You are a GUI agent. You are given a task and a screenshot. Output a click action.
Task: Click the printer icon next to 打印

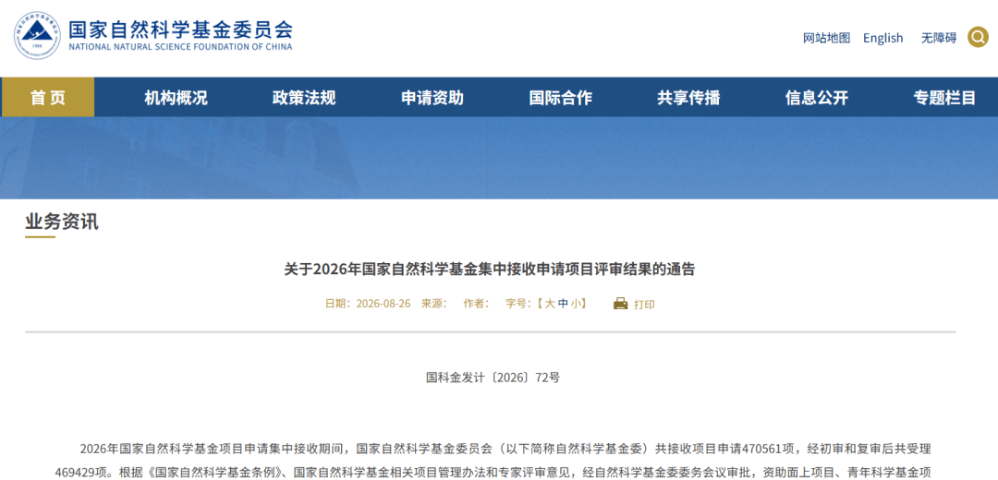click(621, 304)
